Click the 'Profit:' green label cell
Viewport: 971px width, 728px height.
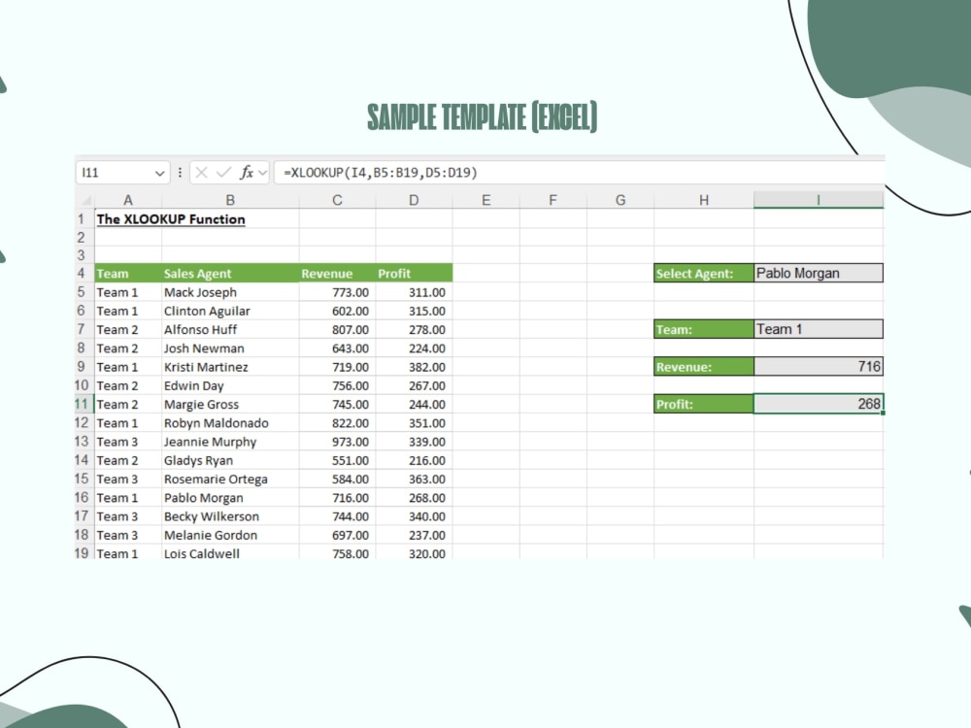coord(703,404)
